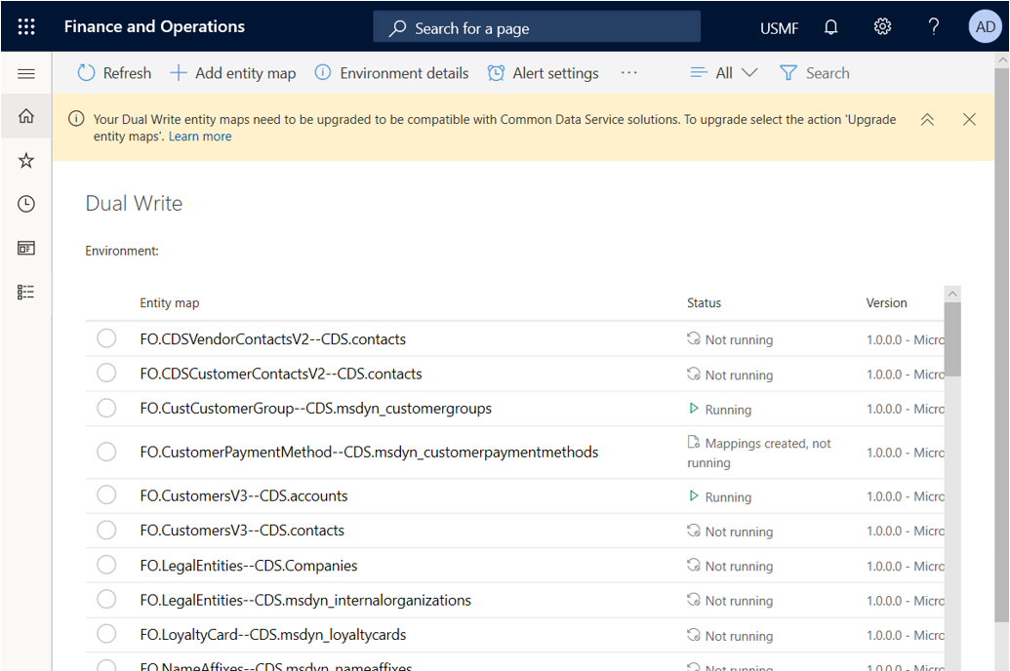The height and width of the screenshot is (671, 1010).
Task: Open FO.LegalEntities--CDS.msdyn_internalorganizations map
Action: click(x=305, y=600)
